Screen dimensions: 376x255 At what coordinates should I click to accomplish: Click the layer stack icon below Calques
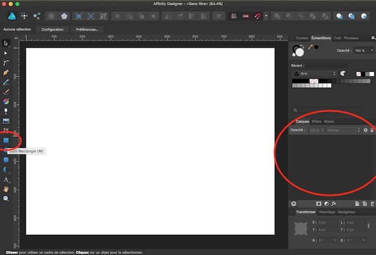pos(294,204)
